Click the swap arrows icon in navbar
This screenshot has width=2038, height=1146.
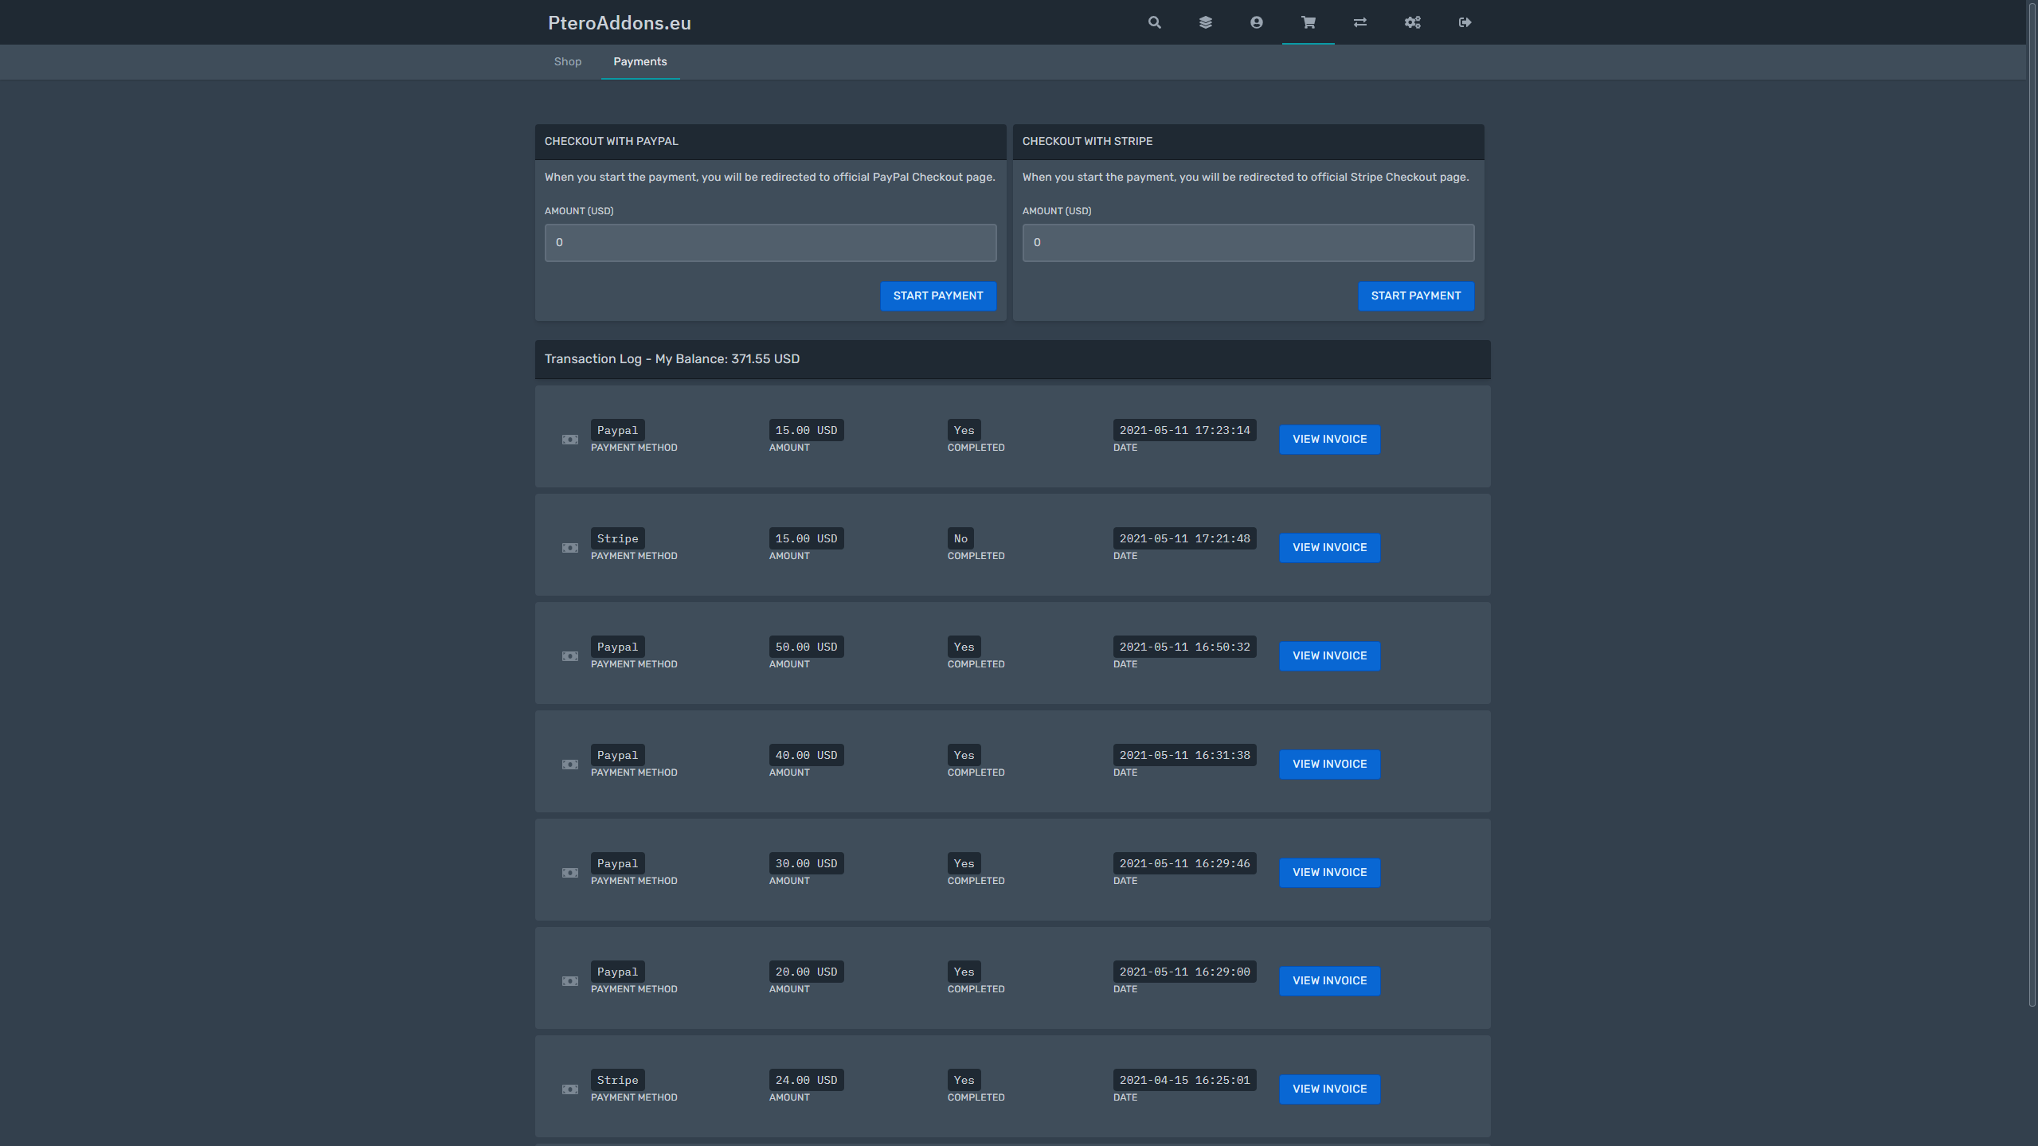tap(1359, 22)
